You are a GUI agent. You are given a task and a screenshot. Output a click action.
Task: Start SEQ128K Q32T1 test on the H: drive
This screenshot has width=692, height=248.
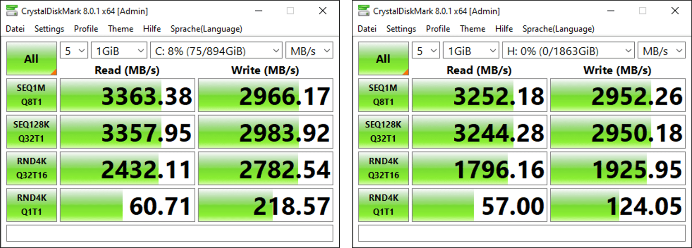[383, 132]
